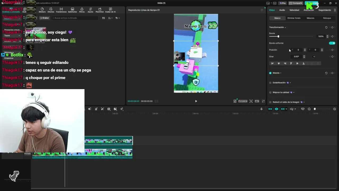Open the Transiciones panel

pyautogui.click(x=61, y=10)
